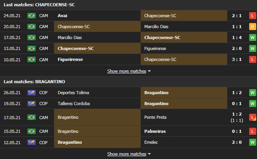257x159 pixels.
Task: Click the orange D result badge
Action: (x=253, y=27)
